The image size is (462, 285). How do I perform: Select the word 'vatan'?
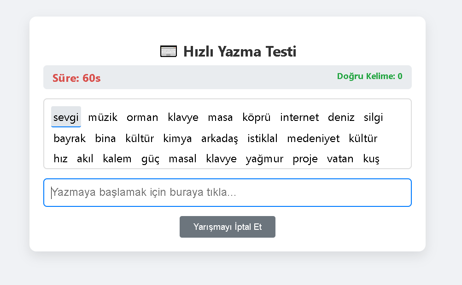(x=340, y=159)
